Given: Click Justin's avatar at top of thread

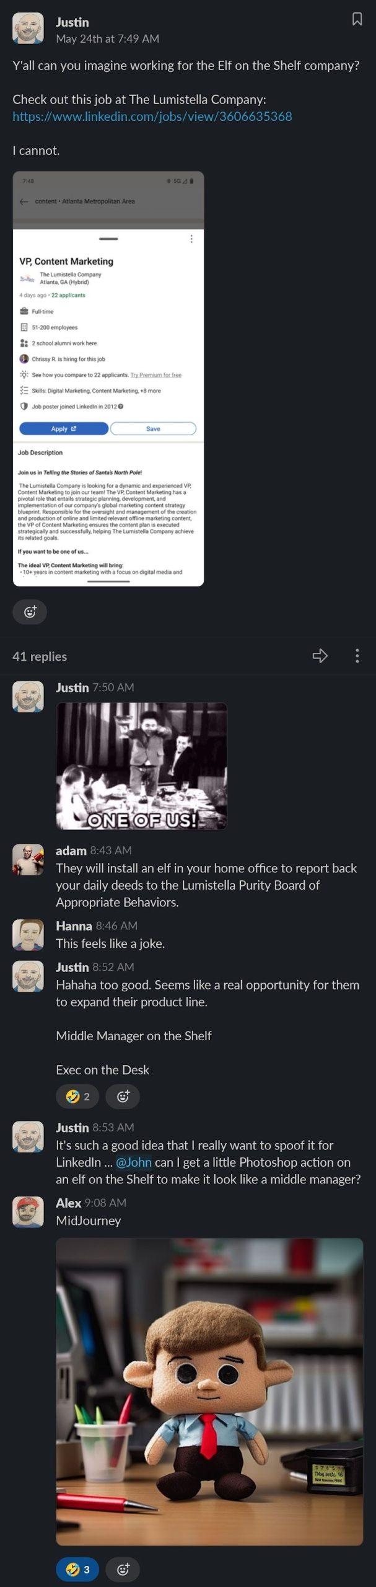Looking at the screenshot, I should tap(28, 28).
